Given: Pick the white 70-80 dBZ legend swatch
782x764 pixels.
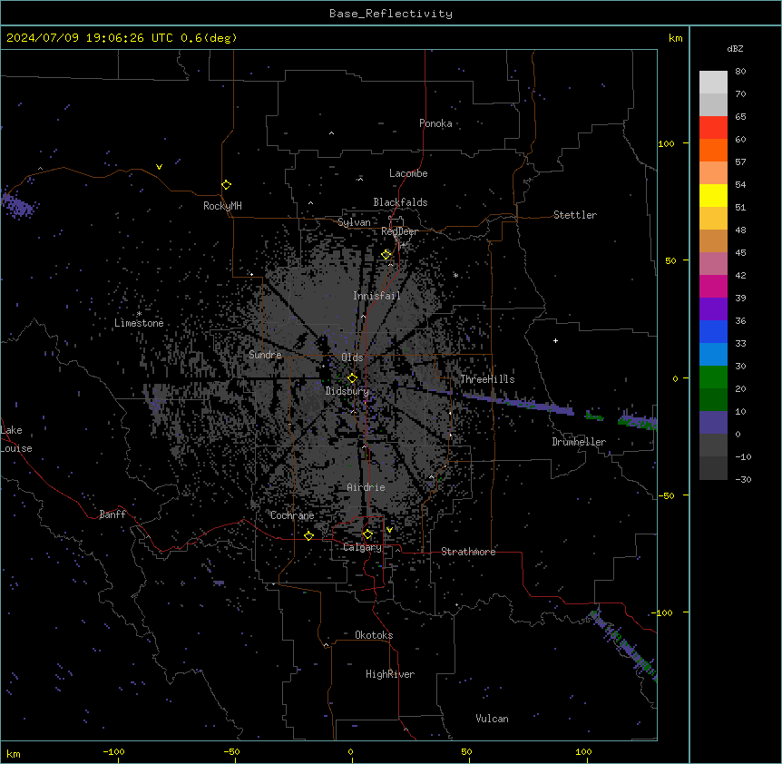Looking at the screenshot, I should (x=713, y=83).
